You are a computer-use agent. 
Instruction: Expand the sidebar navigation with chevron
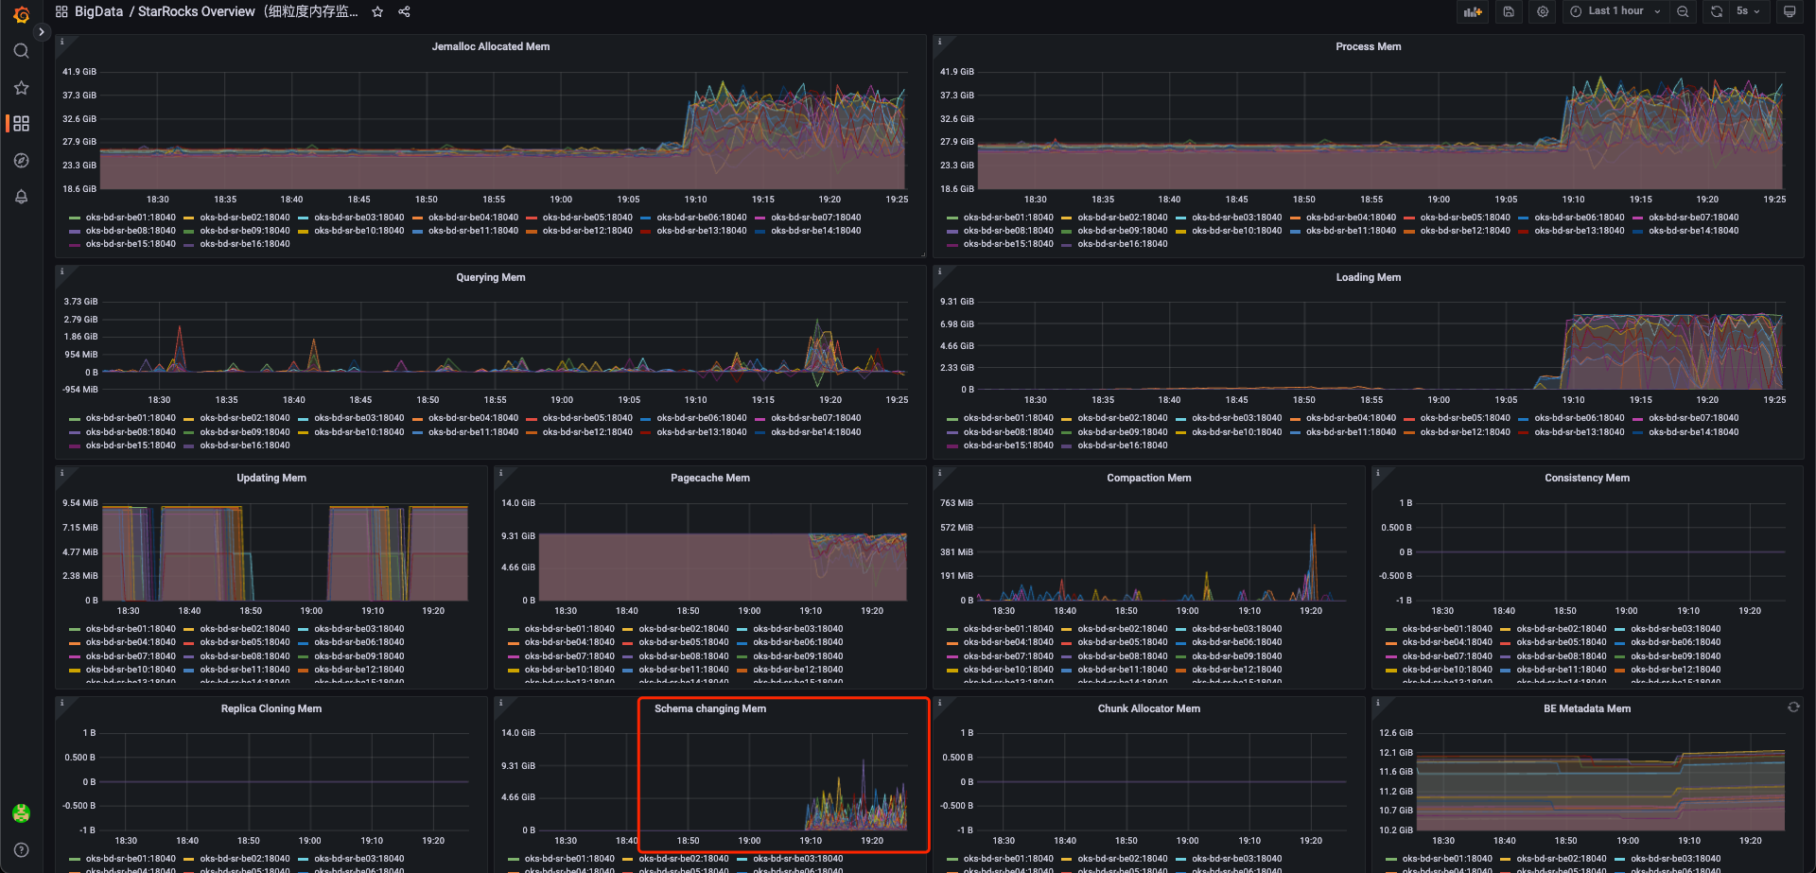[x=42, y=31]
